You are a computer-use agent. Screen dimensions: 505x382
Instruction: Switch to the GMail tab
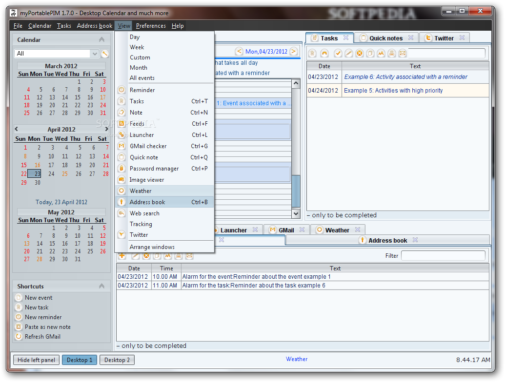[x=286, y=230]
